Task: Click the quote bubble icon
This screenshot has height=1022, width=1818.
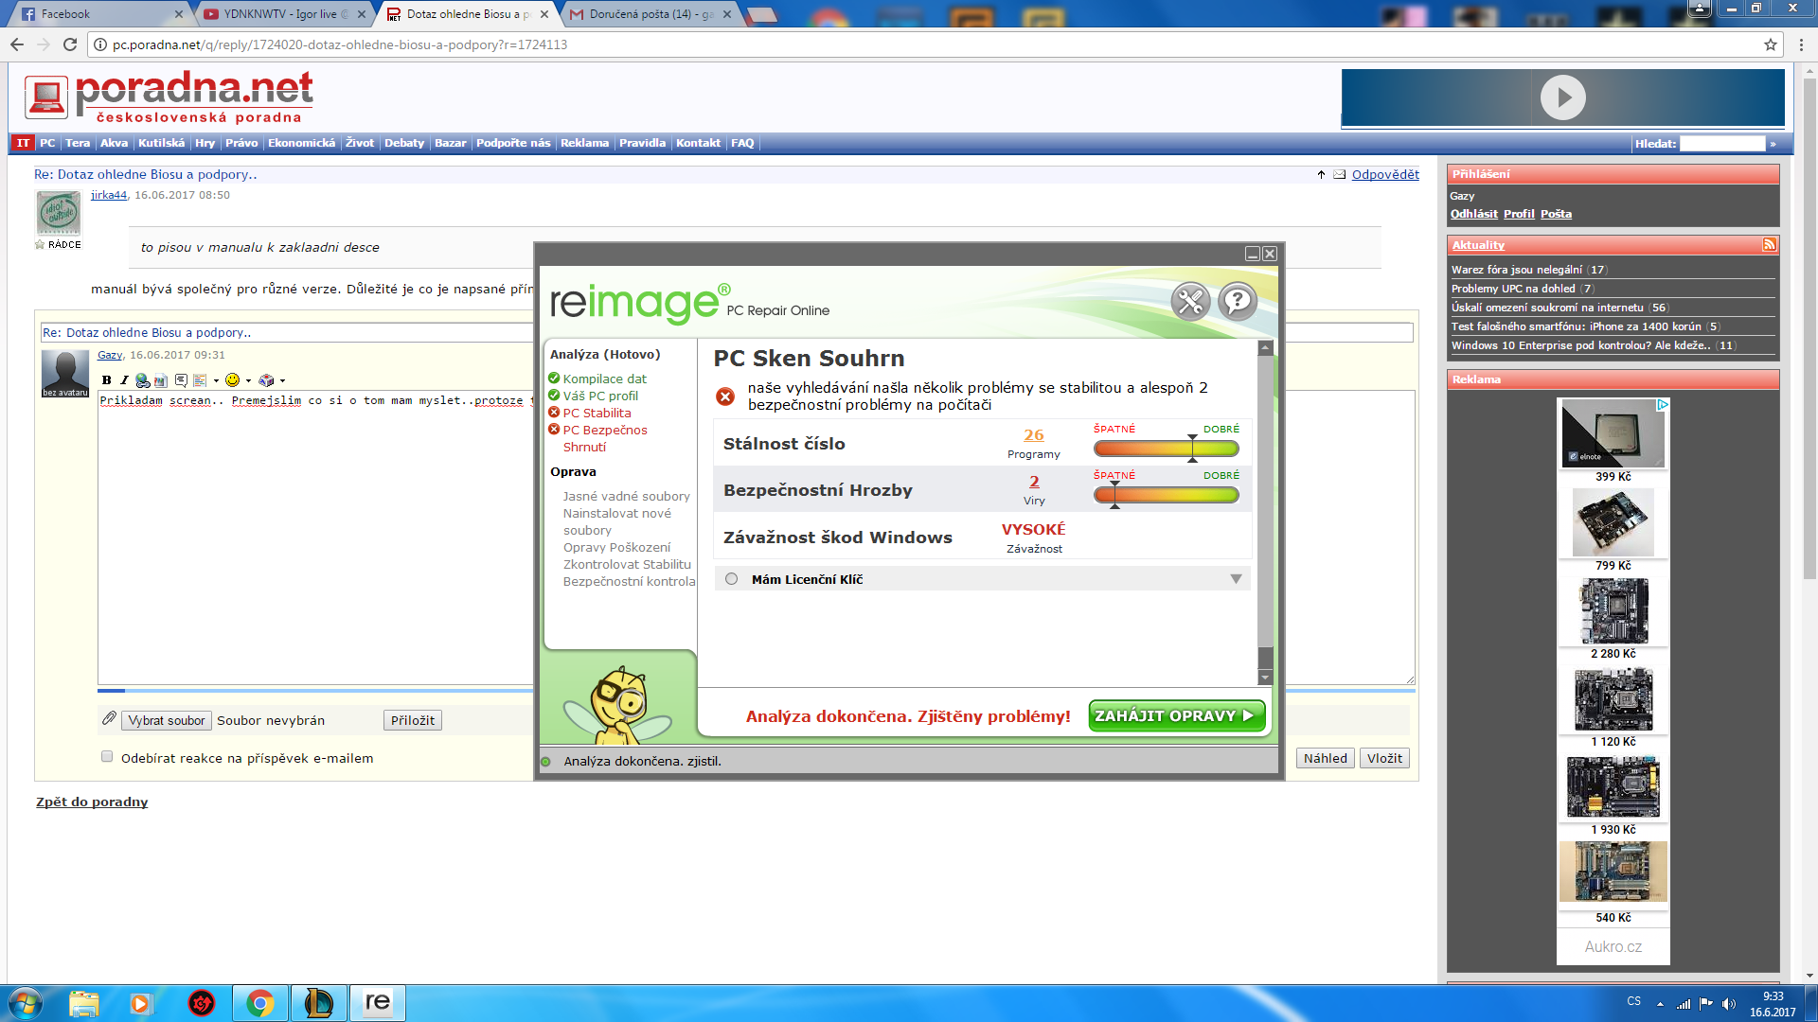Action: click(181, 380)
